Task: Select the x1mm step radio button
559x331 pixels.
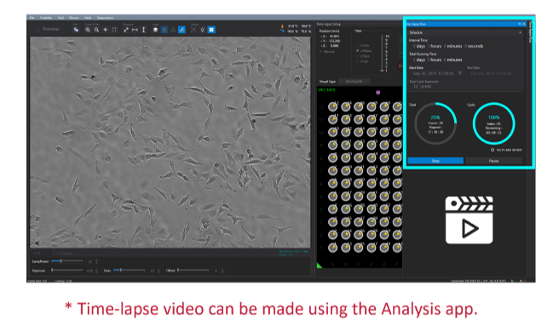Action: click(x=358, y=46)
